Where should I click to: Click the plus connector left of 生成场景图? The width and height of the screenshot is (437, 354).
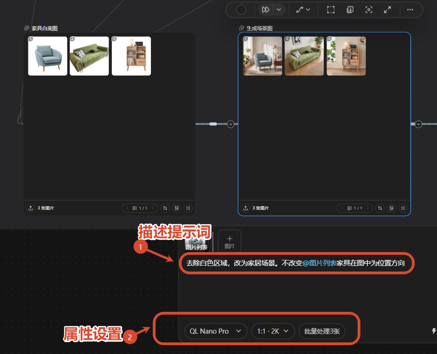tap(230, 124)
